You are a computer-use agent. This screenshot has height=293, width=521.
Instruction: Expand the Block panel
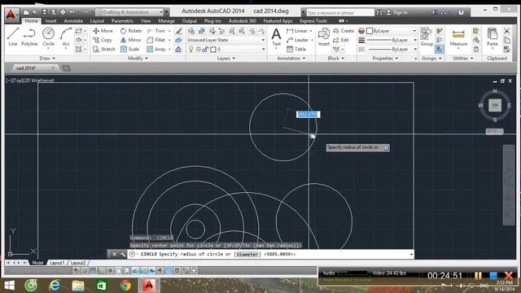(x=335, y=58)
